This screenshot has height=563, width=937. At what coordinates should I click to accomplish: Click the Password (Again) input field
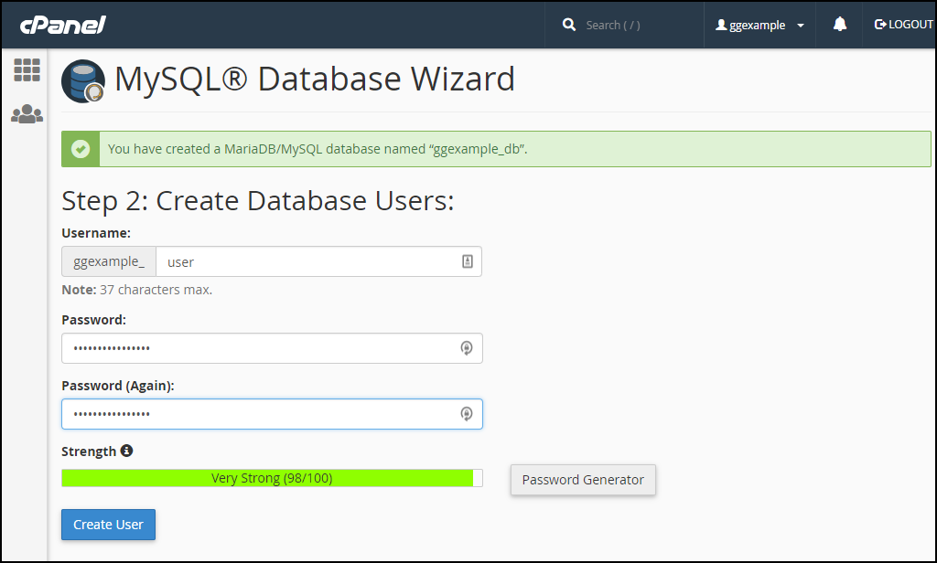coord(272,414)
